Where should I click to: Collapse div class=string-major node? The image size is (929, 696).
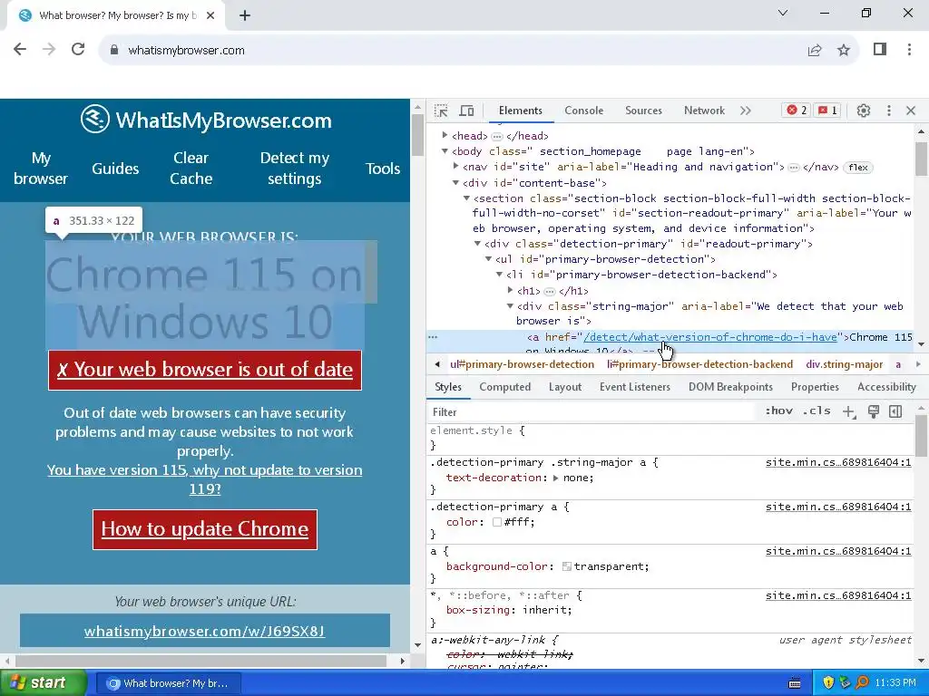[510, 306]
